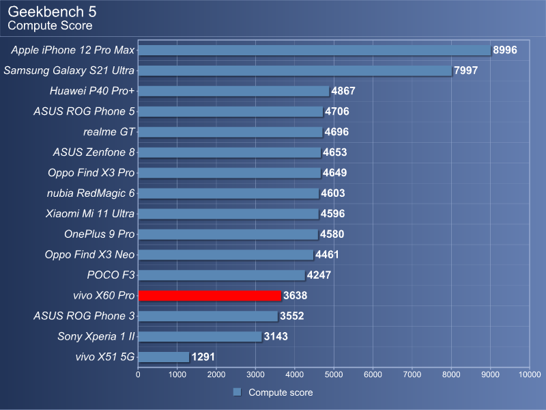Click the "Compute score" legend text
The height and width of the screenshot is (410, 546).
pyautogui.click(x=281, y=392)
